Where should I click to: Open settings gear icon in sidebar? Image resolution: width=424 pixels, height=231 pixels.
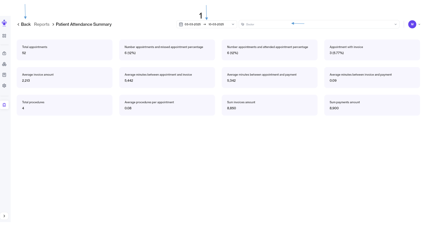click(4, 86)
